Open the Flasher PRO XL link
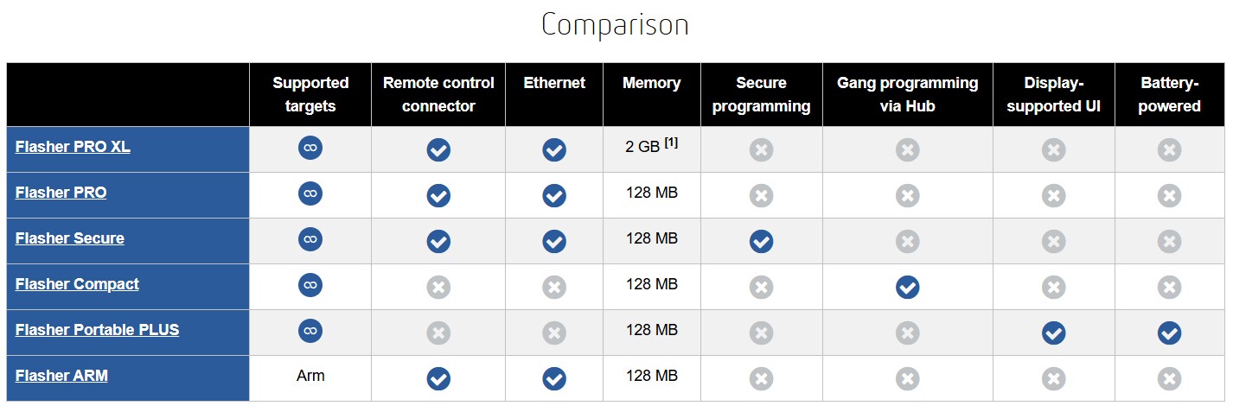 (73, 147)
